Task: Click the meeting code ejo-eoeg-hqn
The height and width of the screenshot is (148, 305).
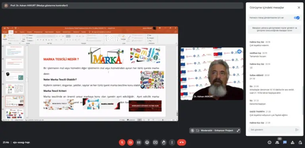Action: tap(21, 142)
